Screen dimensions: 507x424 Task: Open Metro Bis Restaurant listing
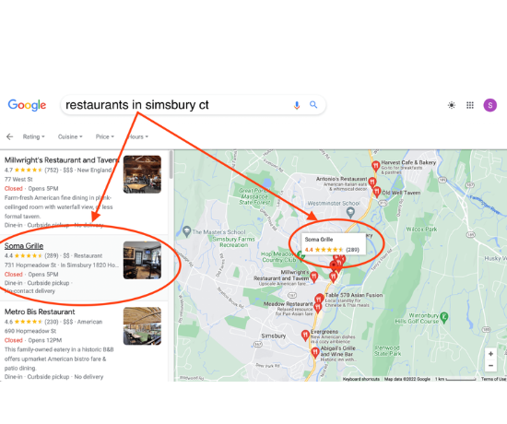coord(40,312)
